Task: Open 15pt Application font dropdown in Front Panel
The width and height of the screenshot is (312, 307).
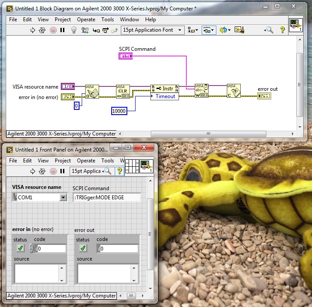Action: click(86, 171)
